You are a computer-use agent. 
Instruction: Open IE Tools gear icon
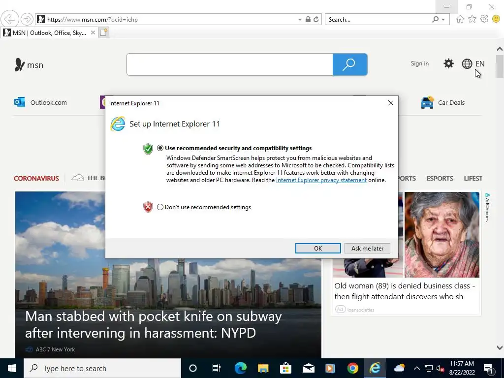point(484,19)
